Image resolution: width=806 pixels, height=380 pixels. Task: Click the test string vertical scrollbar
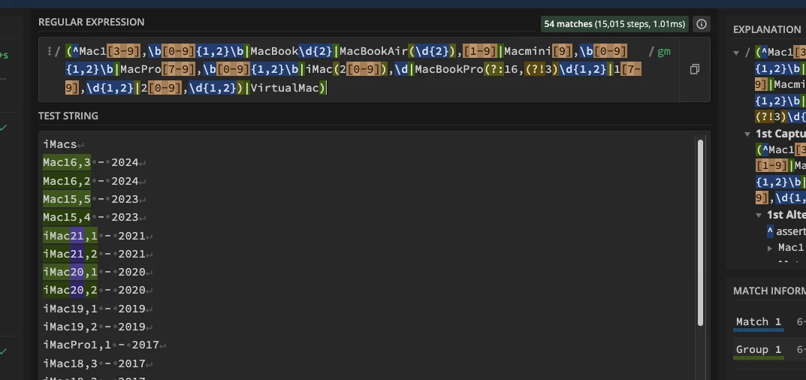(699, 232)
